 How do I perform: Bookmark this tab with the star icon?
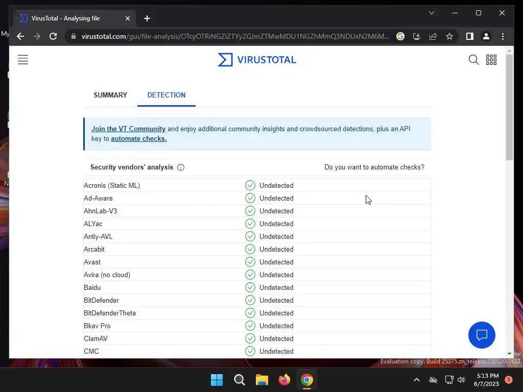click(x=449, y=36)
